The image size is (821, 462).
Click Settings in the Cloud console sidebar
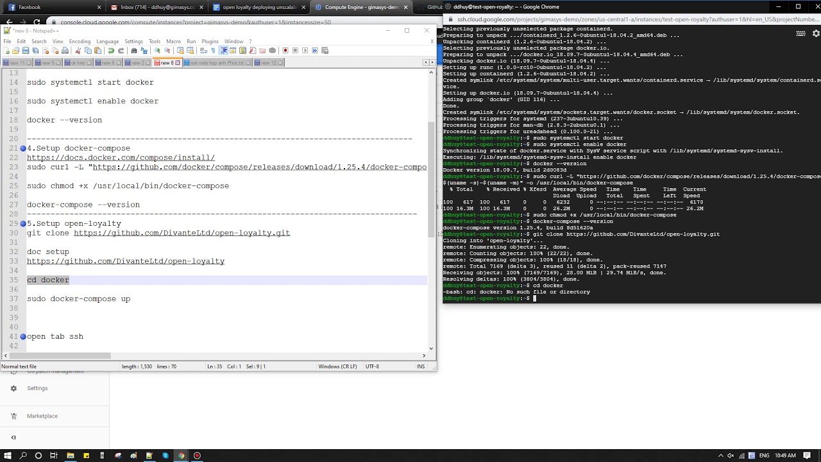[x=37, y=388]
